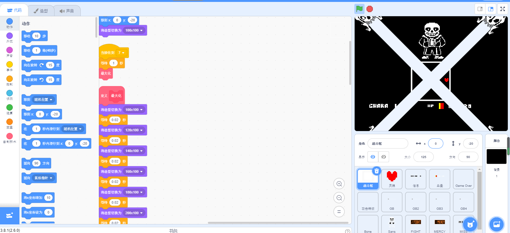The width and height of the screenshot is (510, 233).
Task: Enter full screen stage mode
Action: click(x=503, y=9)
